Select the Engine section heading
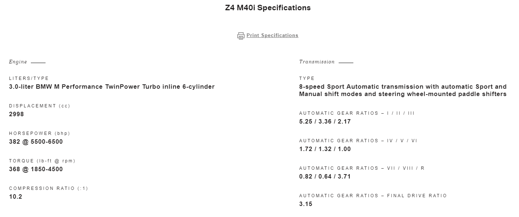Viewport: 519px width, 217px height. tap(18, 62)
